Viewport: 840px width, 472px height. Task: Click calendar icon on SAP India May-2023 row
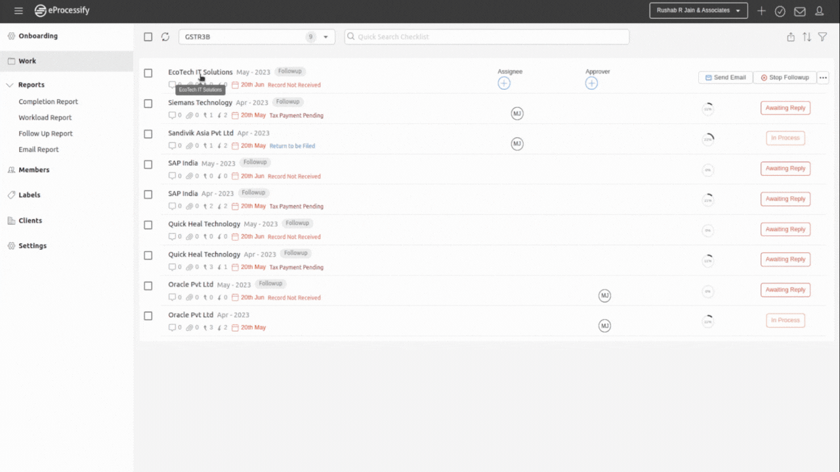pyautogui.click(x=235, y=176)
